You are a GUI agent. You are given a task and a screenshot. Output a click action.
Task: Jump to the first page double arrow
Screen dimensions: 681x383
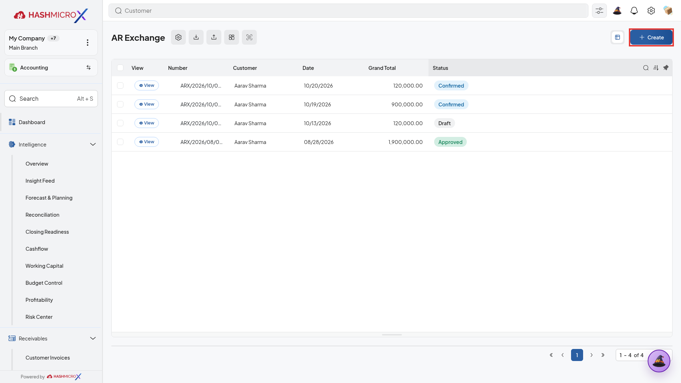[551, 355]
